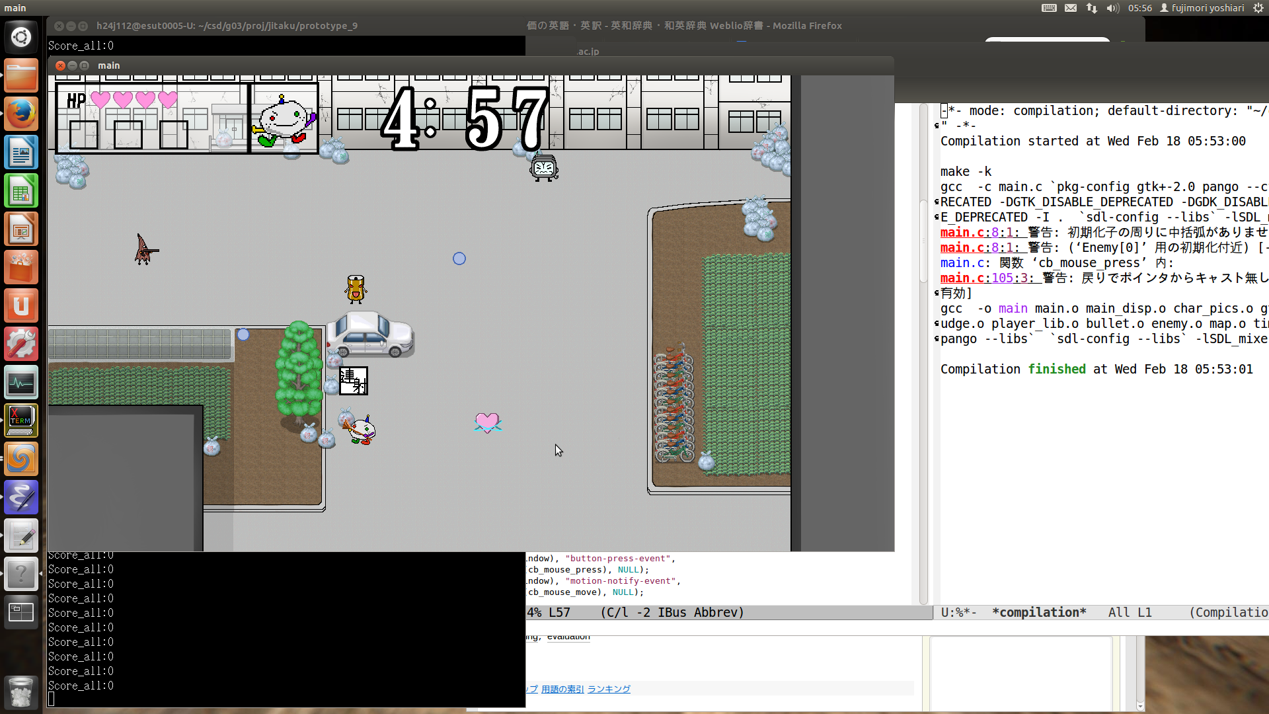
Task: Click the yellow bottle enemy character
Action: [356, 289]
